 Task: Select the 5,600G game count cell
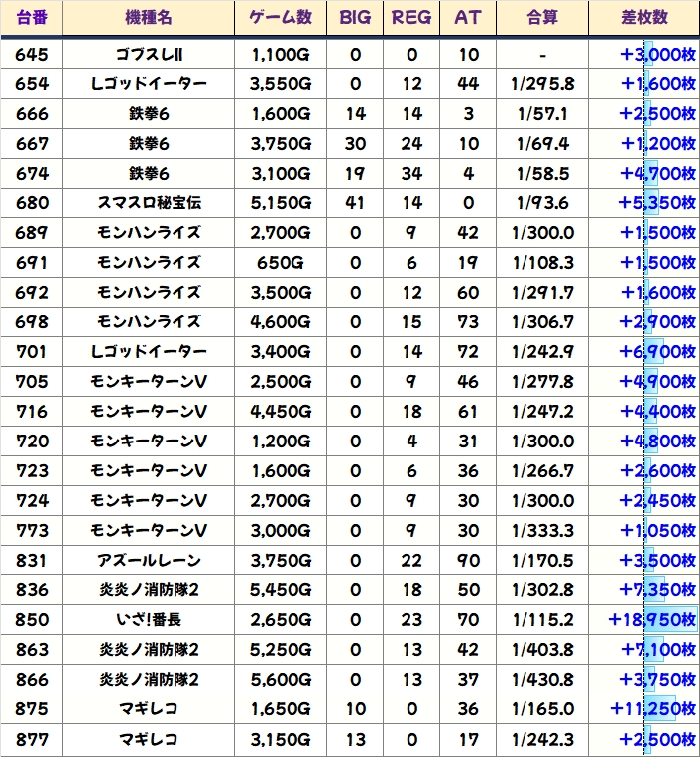281,680
